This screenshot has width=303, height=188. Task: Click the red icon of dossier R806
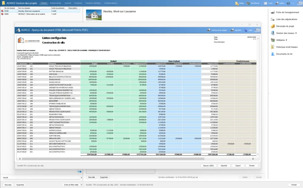click(x=2, y=14)
